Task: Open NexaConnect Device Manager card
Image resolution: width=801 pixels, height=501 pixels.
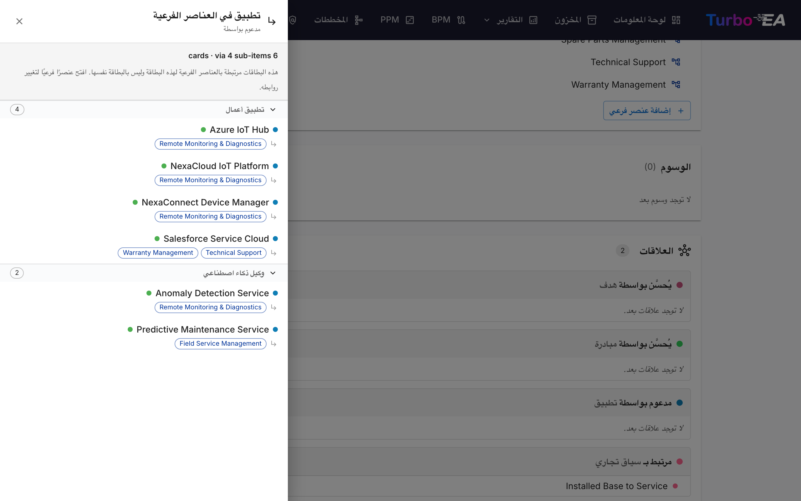Action: 205,202
